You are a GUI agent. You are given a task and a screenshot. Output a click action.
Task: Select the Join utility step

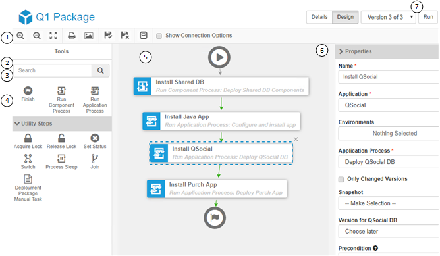(x=95, y=162)
